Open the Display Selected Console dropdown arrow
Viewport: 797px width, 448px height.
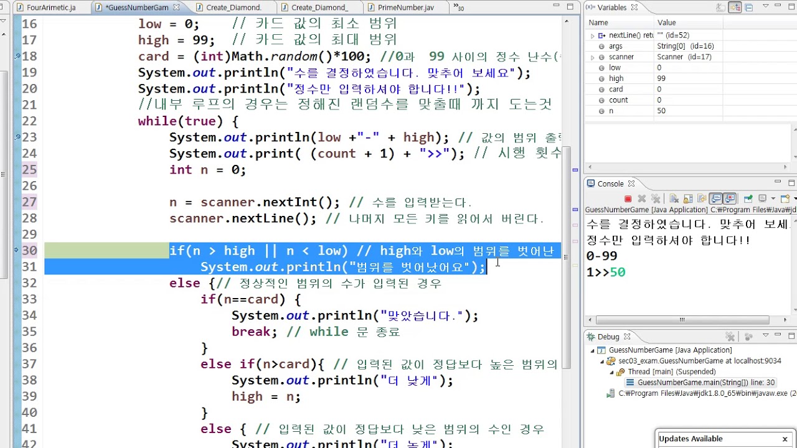coord(773,199)
